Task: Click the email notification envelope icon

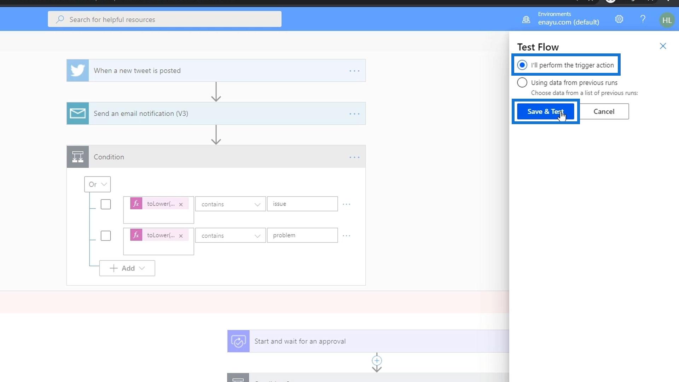Action: click(77, 114)
